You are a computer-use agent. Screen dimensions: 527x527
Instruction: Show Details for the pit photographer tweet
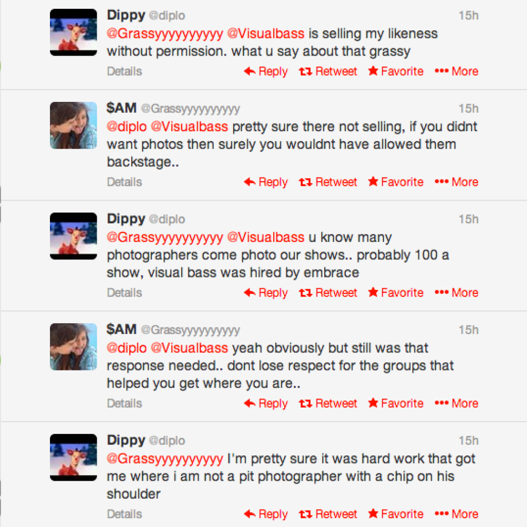pyautogui.click(x=125, y=514)
